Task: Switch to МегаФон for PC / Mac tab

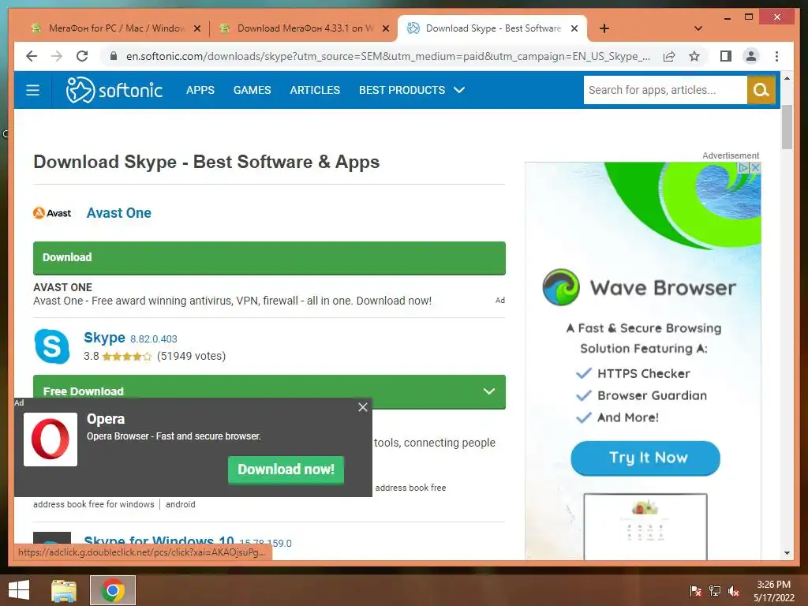Action: tap(114, 28)
